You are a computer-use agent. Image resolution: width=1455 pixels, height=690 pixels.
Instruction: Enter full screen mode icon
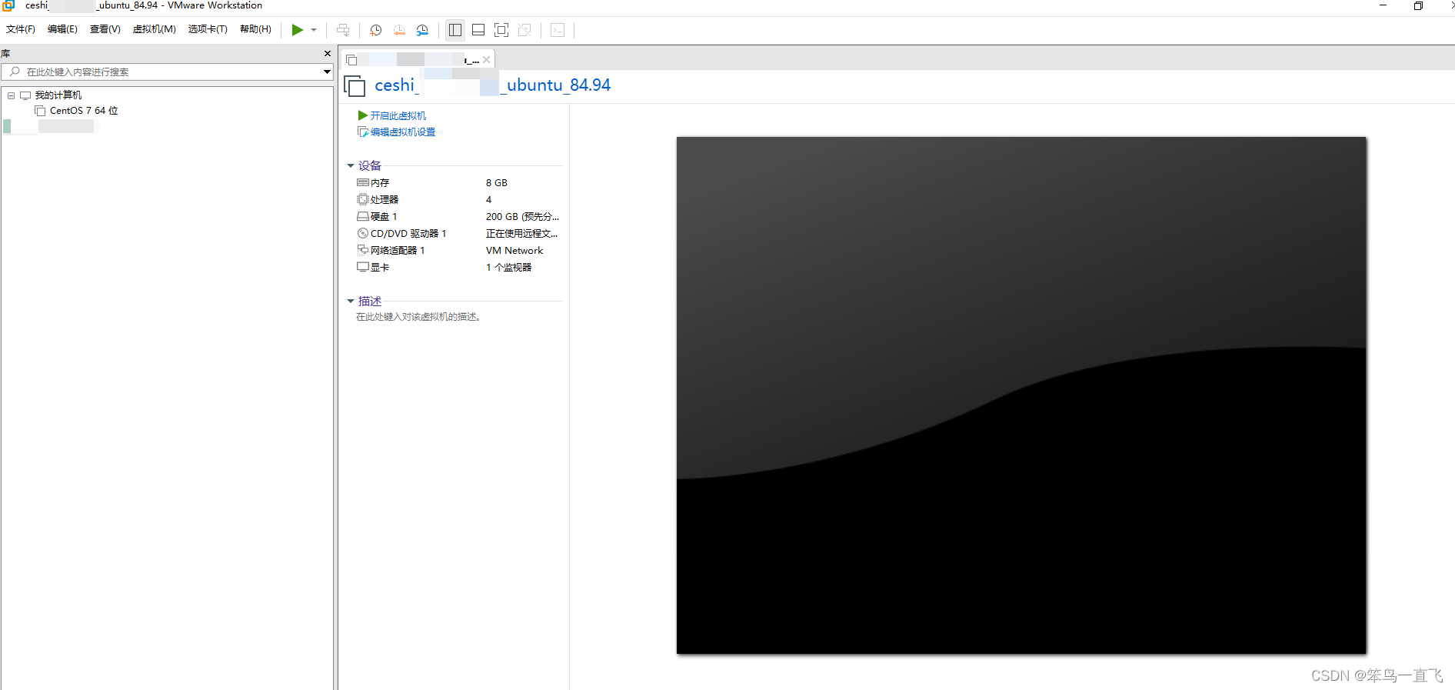click(501, 30)
